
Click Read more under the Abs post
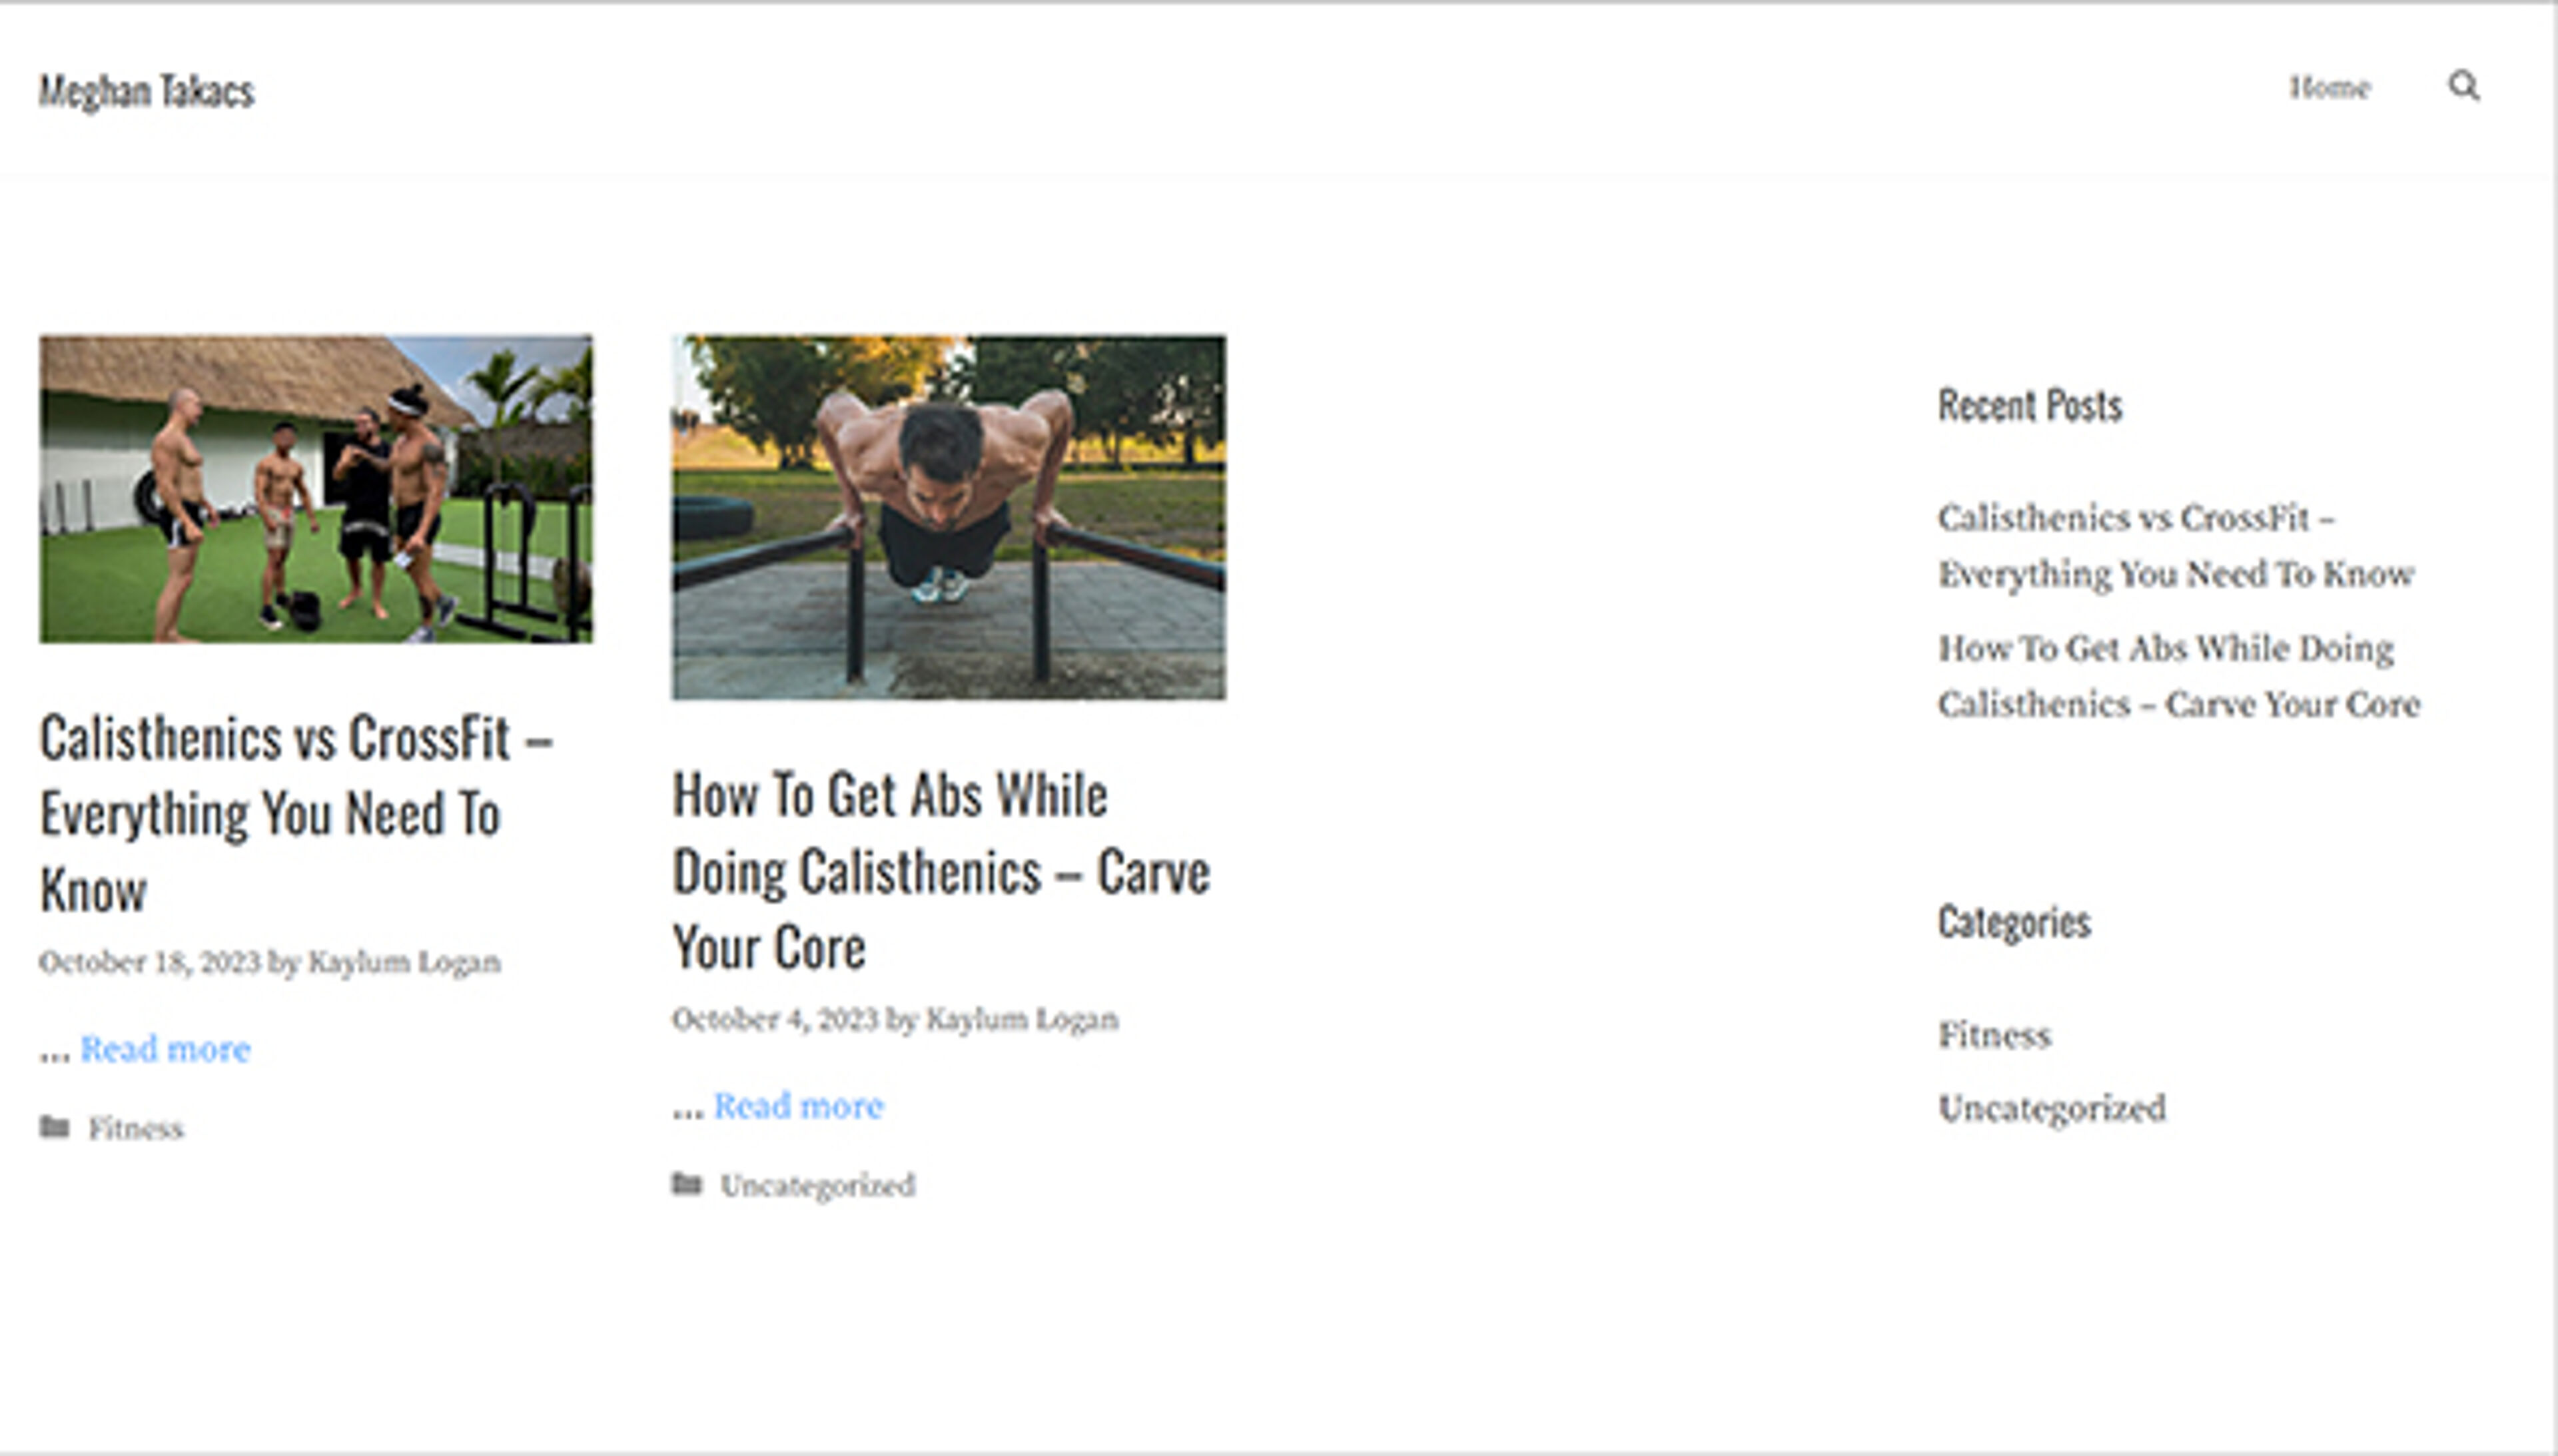pos(798,1106)
